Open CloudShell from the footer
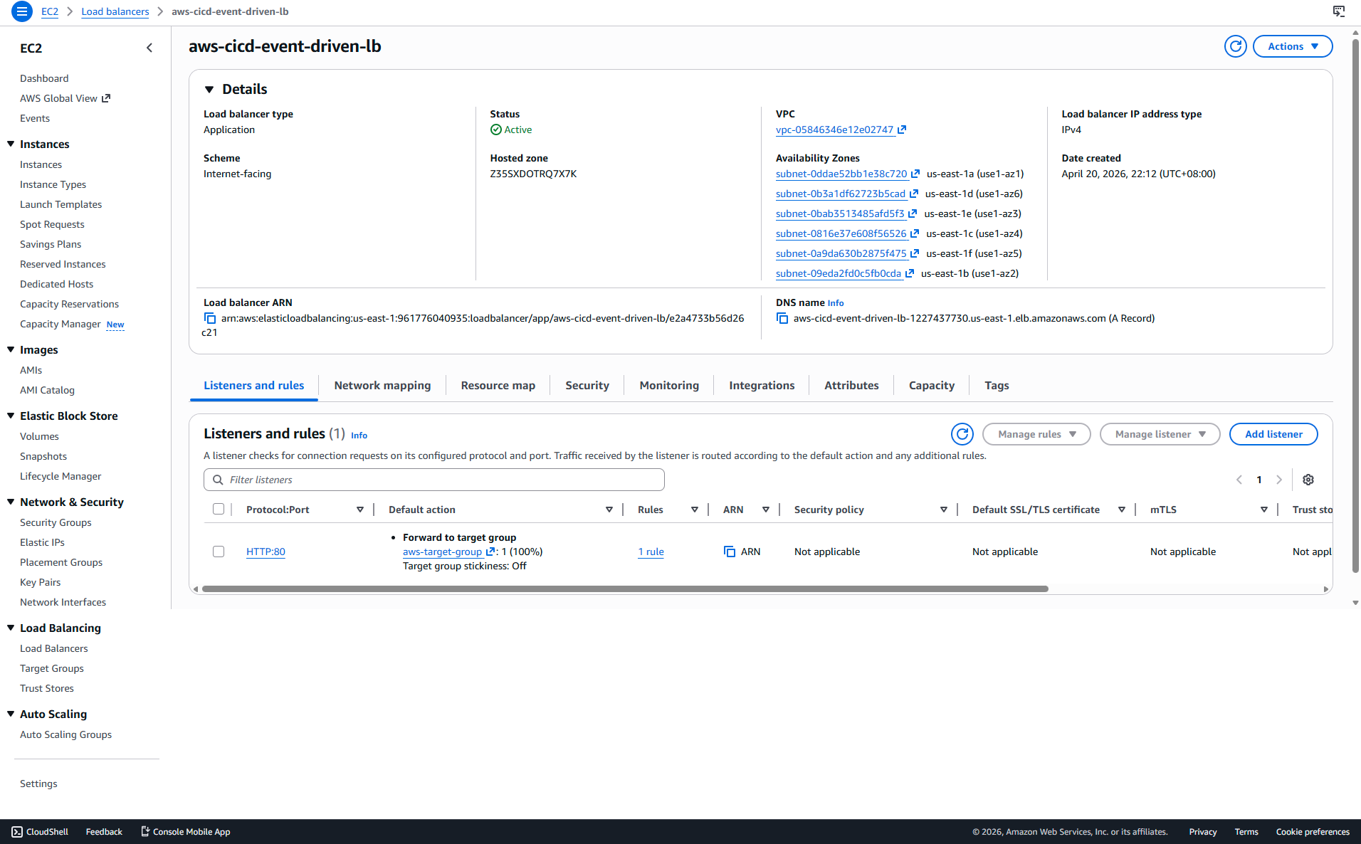Screen dimensions: 1361x844 click(x=40, y=832)
